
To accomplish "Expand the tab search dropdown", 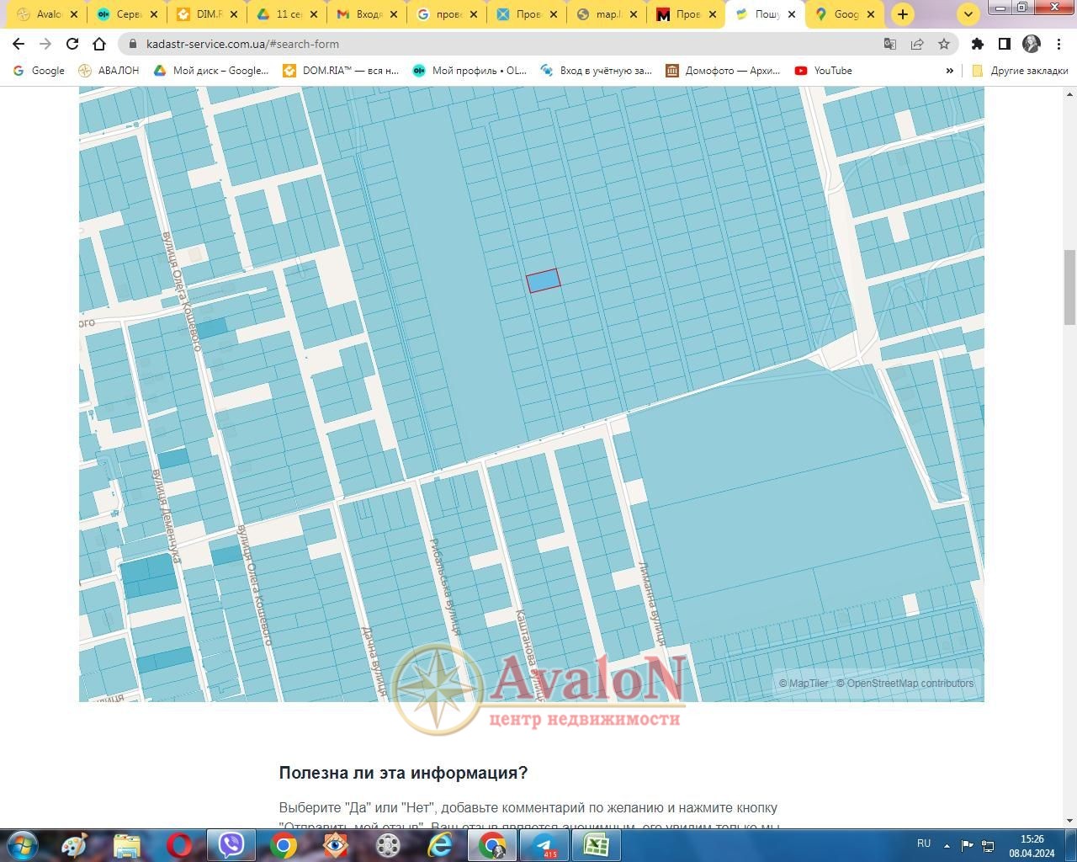I will (968, 14).
